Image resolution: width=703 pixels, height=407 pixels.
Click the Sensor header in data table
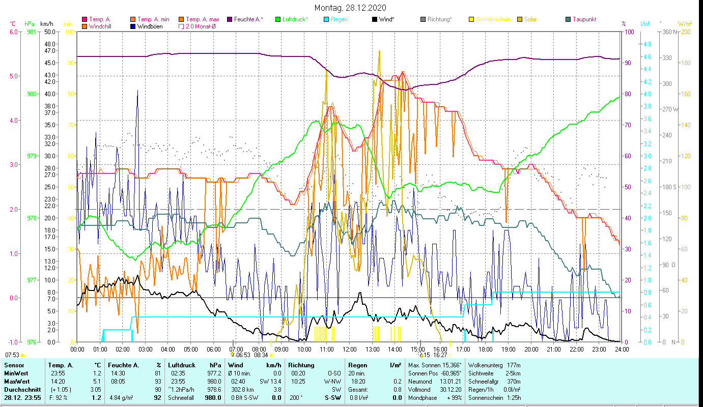(14, 365)
